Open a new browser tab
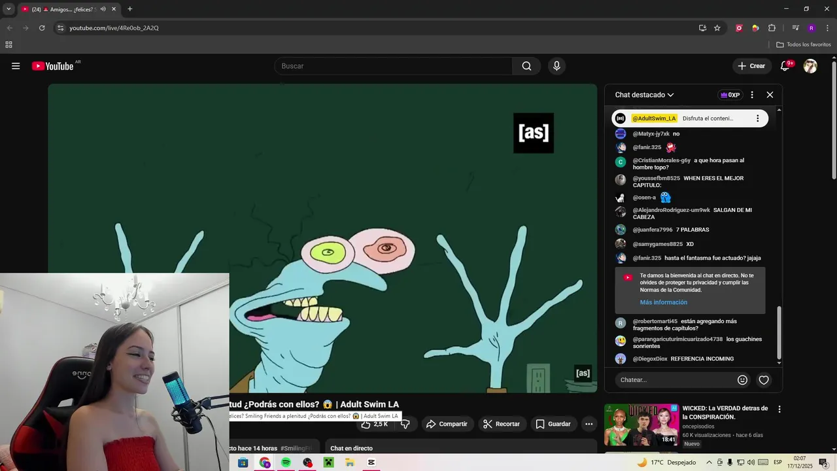837x471 pixels. point(129,9)
